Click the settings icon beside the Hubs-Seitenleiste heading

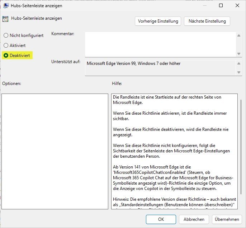point(5,19)
